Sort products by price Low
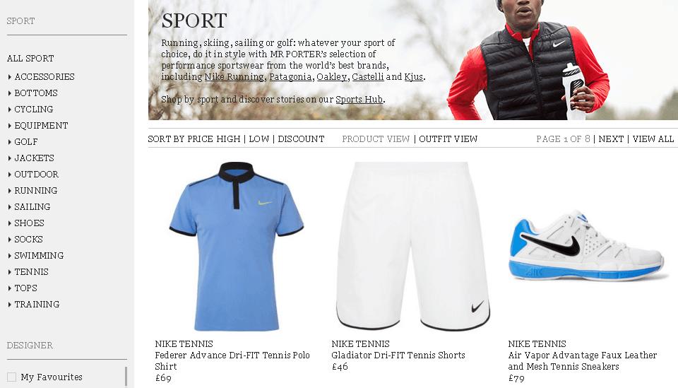Image resolution: width=678 pixels, height=388 pixels. [x=258, y=139]
